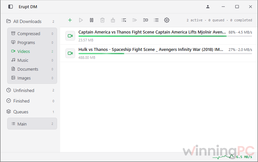Select the Documents category
The height and width of the screenshot is (162, 258).
tap(32, 69)
